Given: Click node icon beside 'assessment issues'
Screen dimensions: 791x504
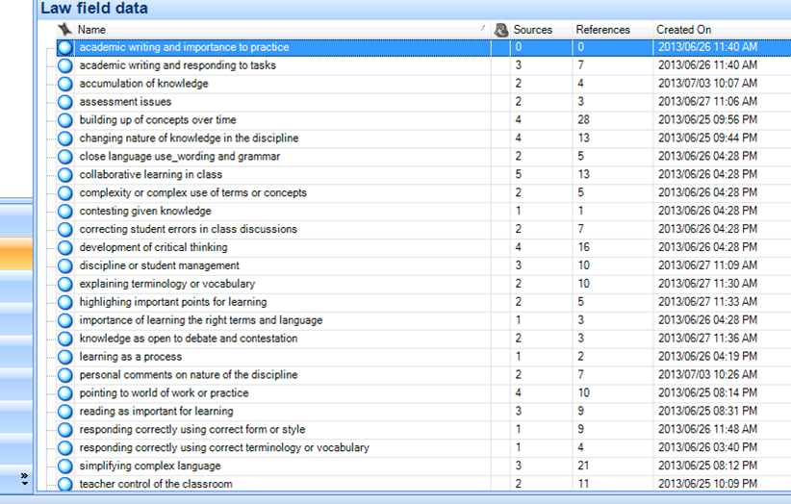Looking at the screenshot, I should click(x=64, y=102).
